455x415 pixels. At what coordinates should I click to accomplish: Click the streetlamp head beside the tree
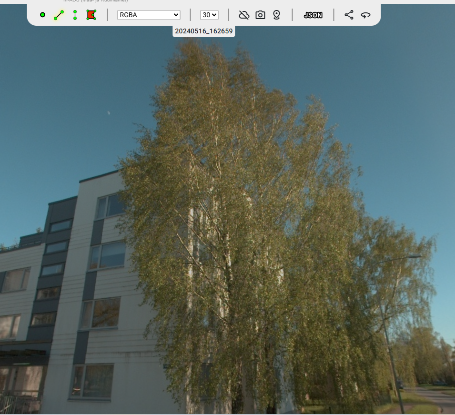coord(414,257)
